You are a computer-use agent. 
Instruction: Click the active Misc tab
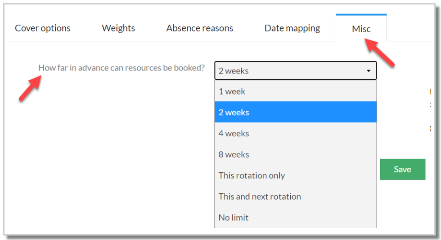[361, 29]
